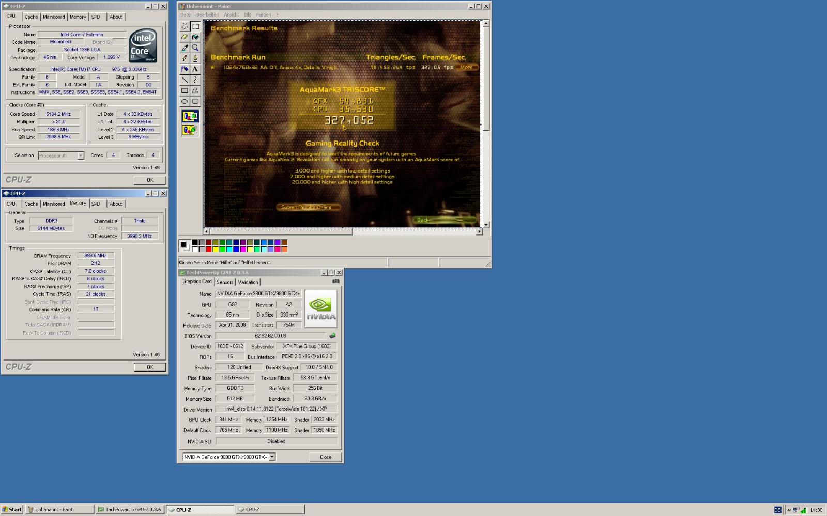Click the green signal bars tray icon
This screenshot has width=827, height=516.
804,510
